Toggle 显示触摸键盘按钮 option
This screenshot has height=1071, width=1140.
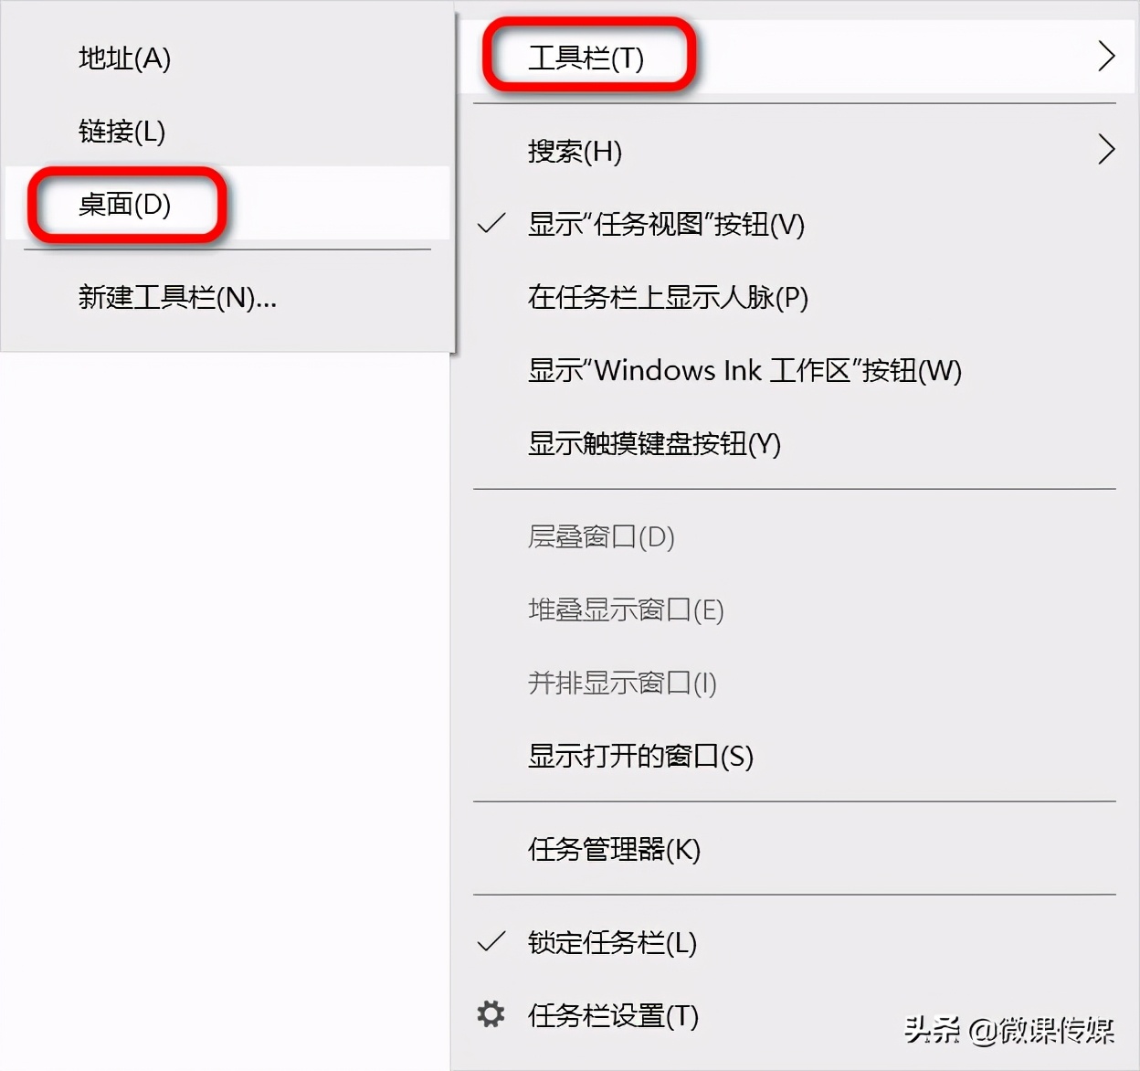point(652,445)
